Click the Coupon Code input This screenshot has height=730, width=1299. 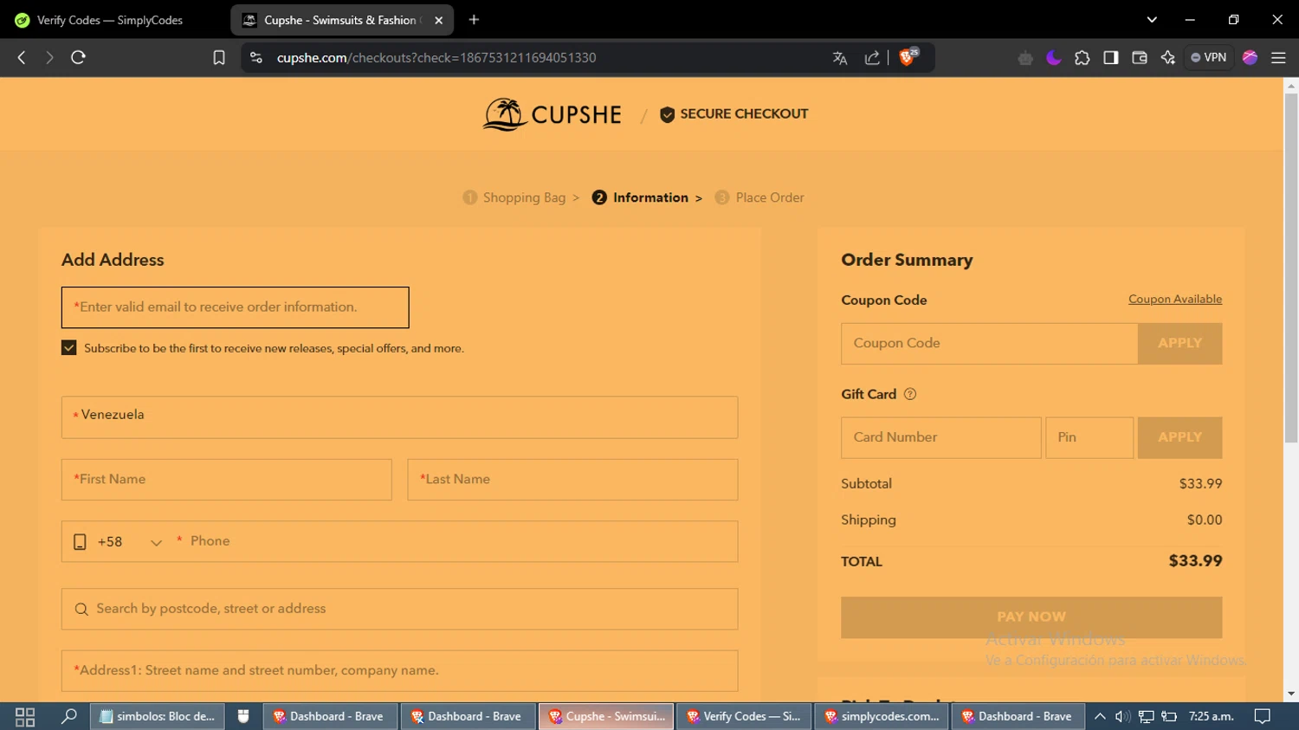[989, 344]
